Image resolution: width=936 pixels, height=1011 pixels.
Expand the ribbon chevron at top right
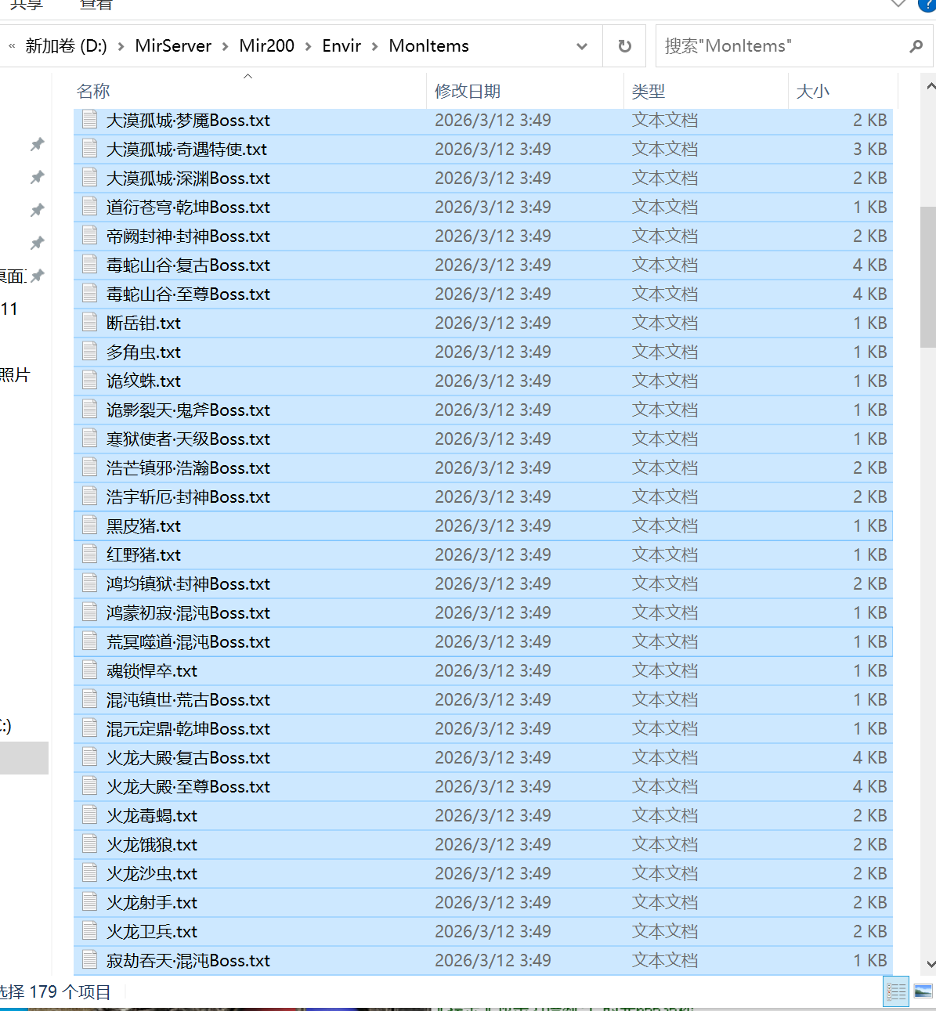pyautogui.click(x=898, y=4)
